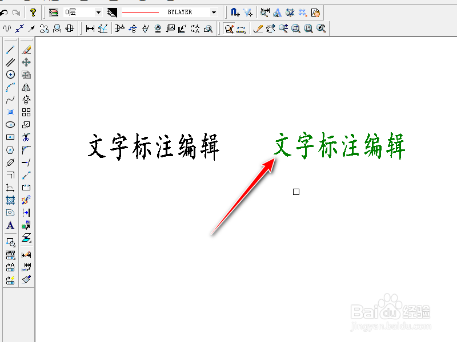Select the Circle drawing tool
The image size is (457, 342).
pyautogui.click(x=10, y=75)
